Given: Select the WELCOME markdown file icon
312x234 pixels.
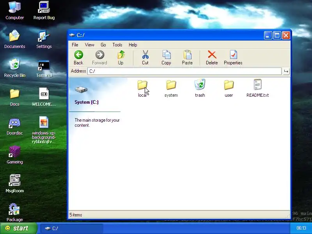Looking at the screenshot, I should pos(44,97).
